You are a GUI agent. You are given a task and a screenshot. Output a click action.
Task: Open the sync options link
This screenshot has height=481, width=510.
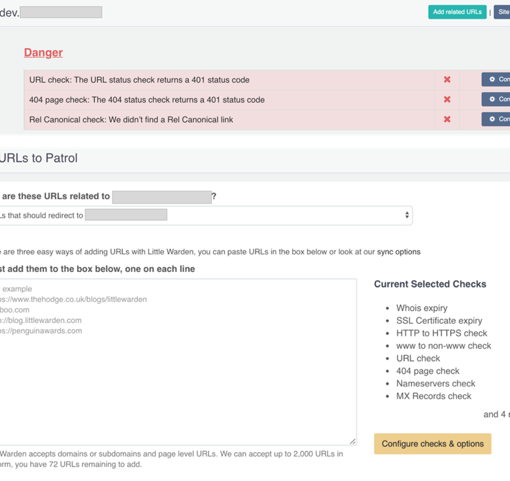pyautogui.click(x=399, y=252)
